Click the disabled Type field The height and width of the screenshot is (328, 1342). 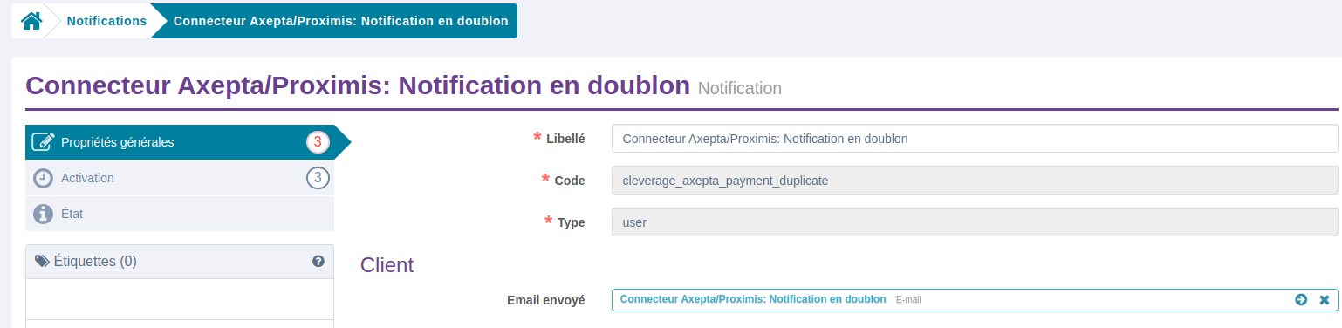coord(975,222)
